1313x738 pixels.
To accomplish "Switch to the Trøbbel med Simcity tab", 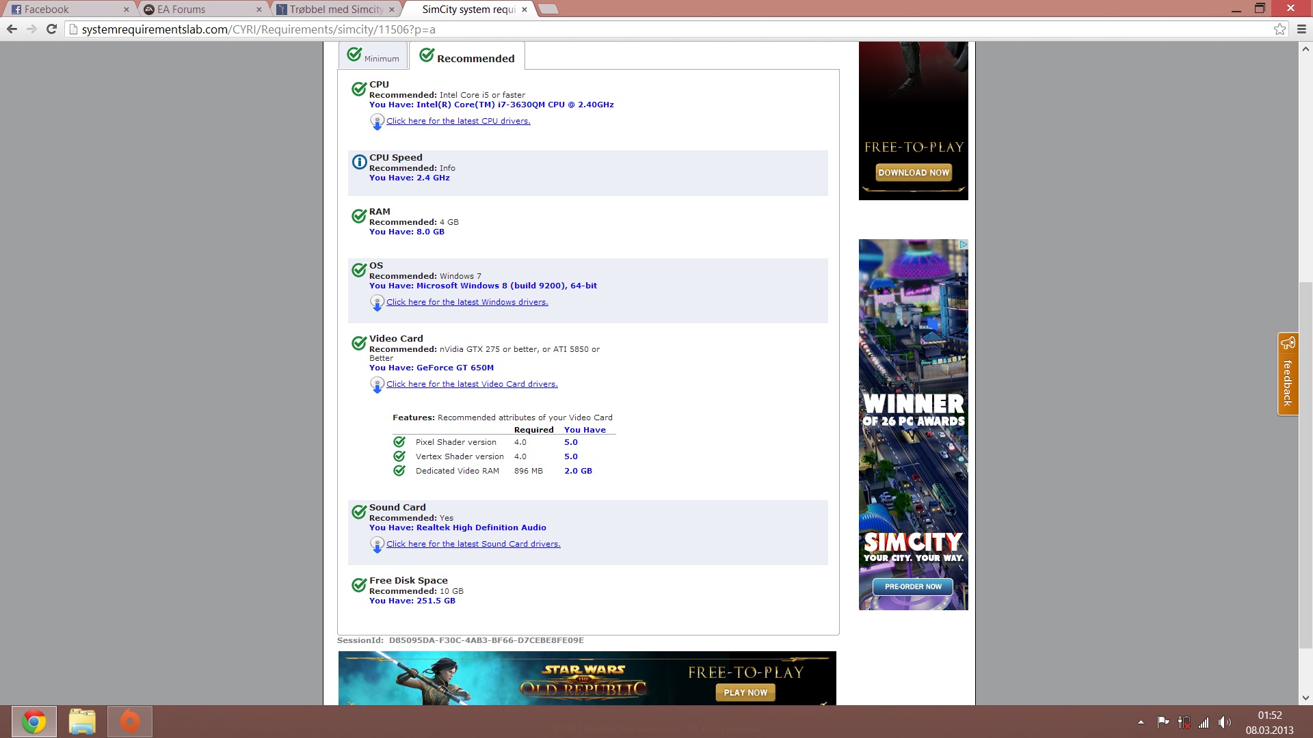I will pos(335,10).
